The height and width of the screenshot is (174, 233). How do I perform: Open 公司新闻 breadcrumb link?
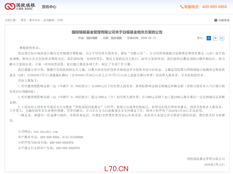coord(49,20)
